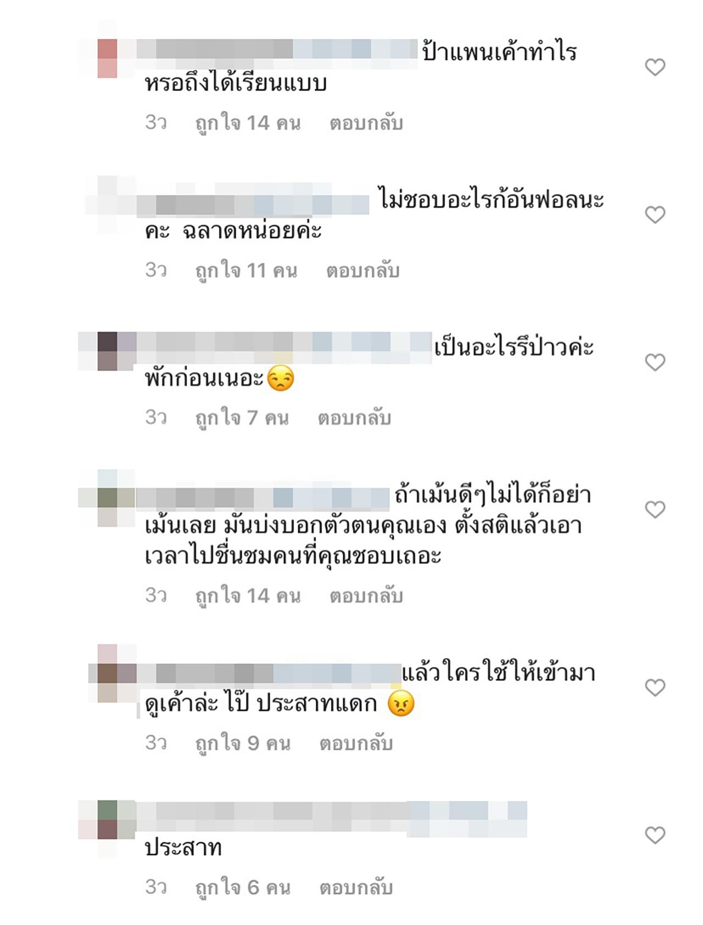The height and width of the screenshot is (925, 703).
Task: Click ตอบกลับ under 'ฉลาดหน่อยค่ะ' comment
Action: [362, 271]
